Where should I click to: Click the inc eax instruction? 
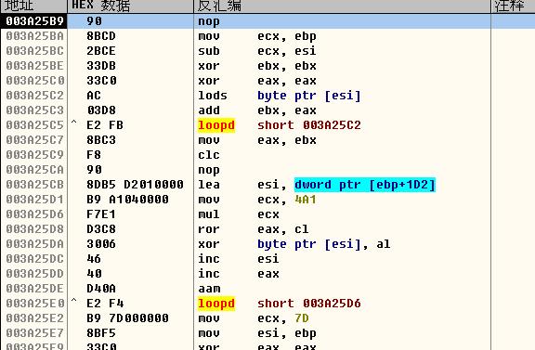click(239, 274)
